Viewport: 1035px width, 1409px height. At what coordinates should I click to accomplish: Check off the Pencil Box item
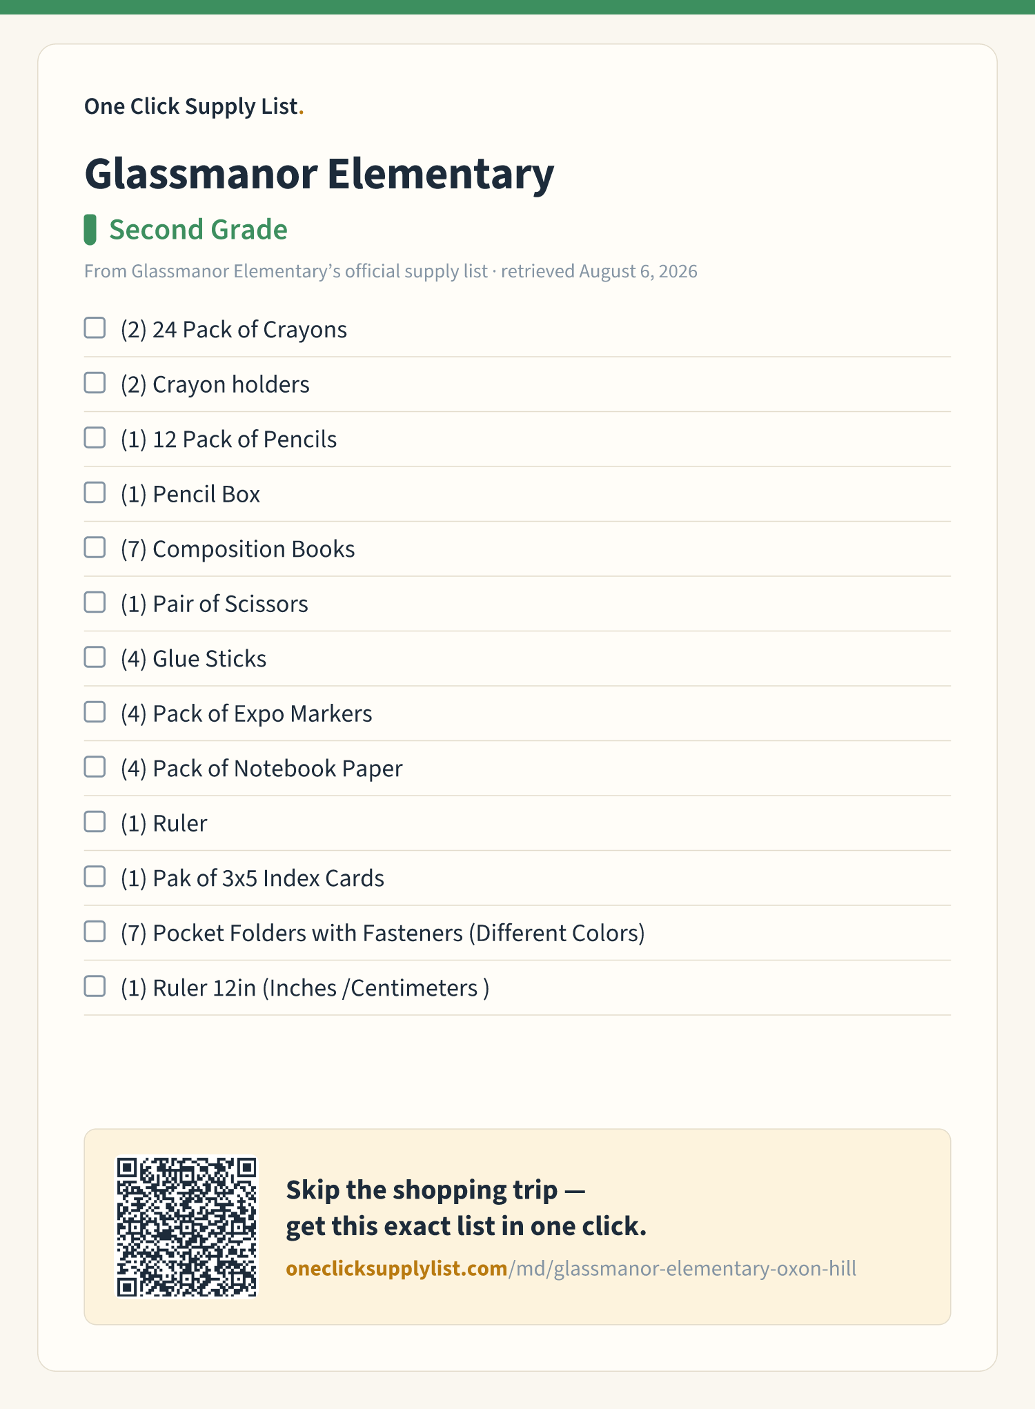95,493
